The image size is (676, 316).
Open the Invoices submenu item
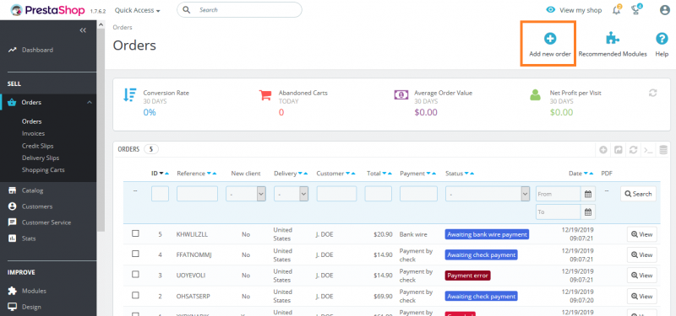tap(33, 134)
